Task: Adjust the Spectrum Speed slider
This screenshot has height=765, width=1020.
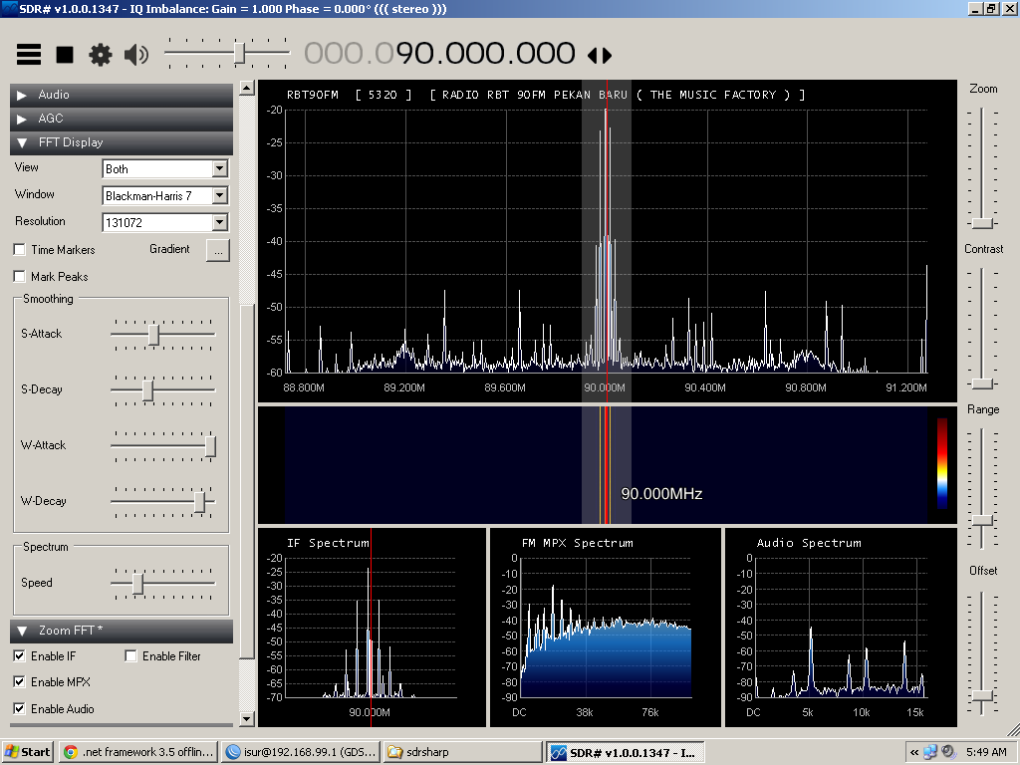Action: click(x=137, y=584)
